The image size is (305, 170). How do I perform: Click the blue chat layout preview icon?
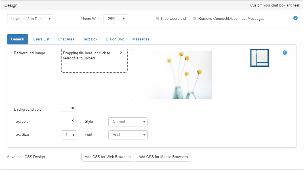[x=259, y=58]
